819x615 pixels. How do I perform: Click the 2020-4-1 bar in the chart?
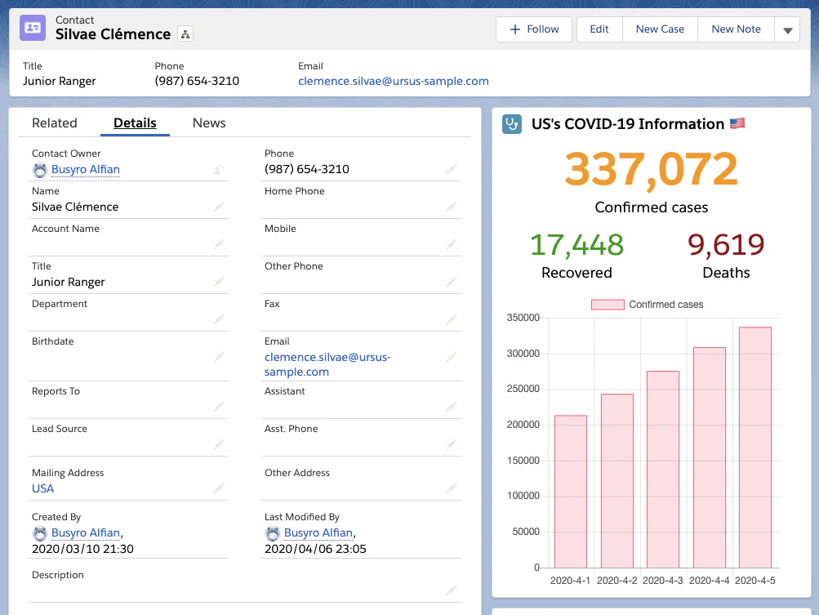click(x=571, y=492)
